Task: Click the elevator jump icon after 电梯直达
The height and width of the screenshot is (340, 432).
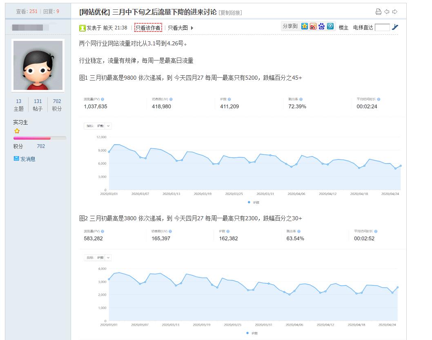Action: pyautogui.click(x=395, y=27)
